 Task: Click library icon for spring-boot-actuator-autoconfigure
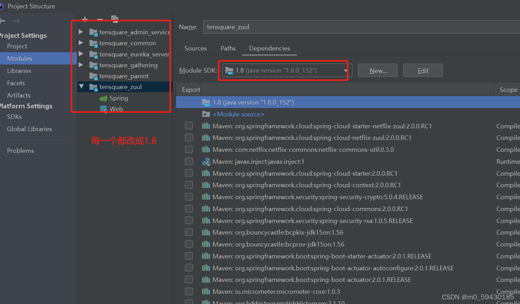click(206, 268)
